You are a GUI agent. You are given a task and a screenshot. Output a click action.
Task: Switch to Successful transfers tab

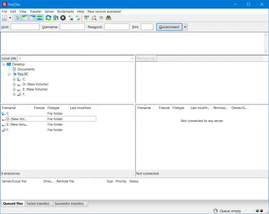(x=69, y=204)
